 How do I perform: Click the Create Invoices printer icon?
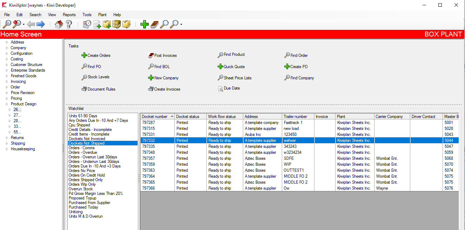pyautogui.click(x=151, y=89)
